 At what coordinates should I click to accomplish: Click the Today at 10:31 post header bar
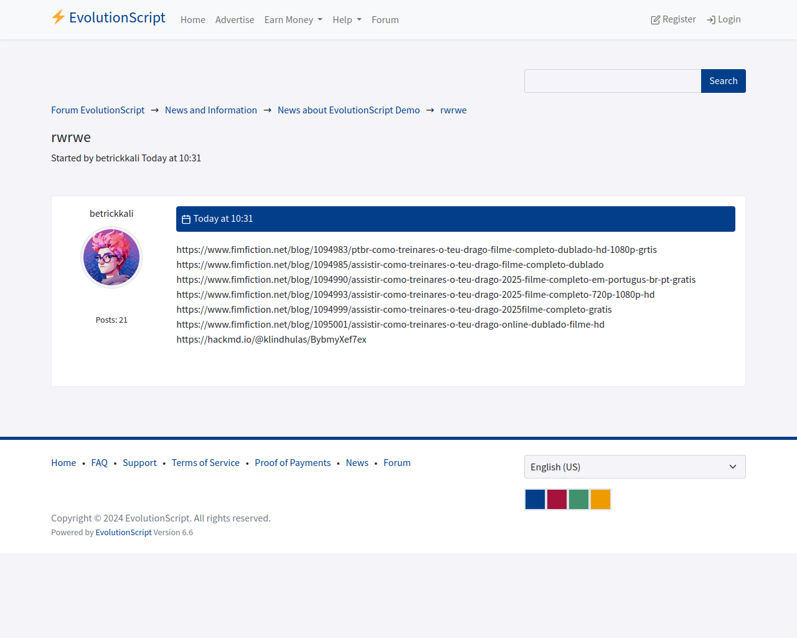[456, 219]
